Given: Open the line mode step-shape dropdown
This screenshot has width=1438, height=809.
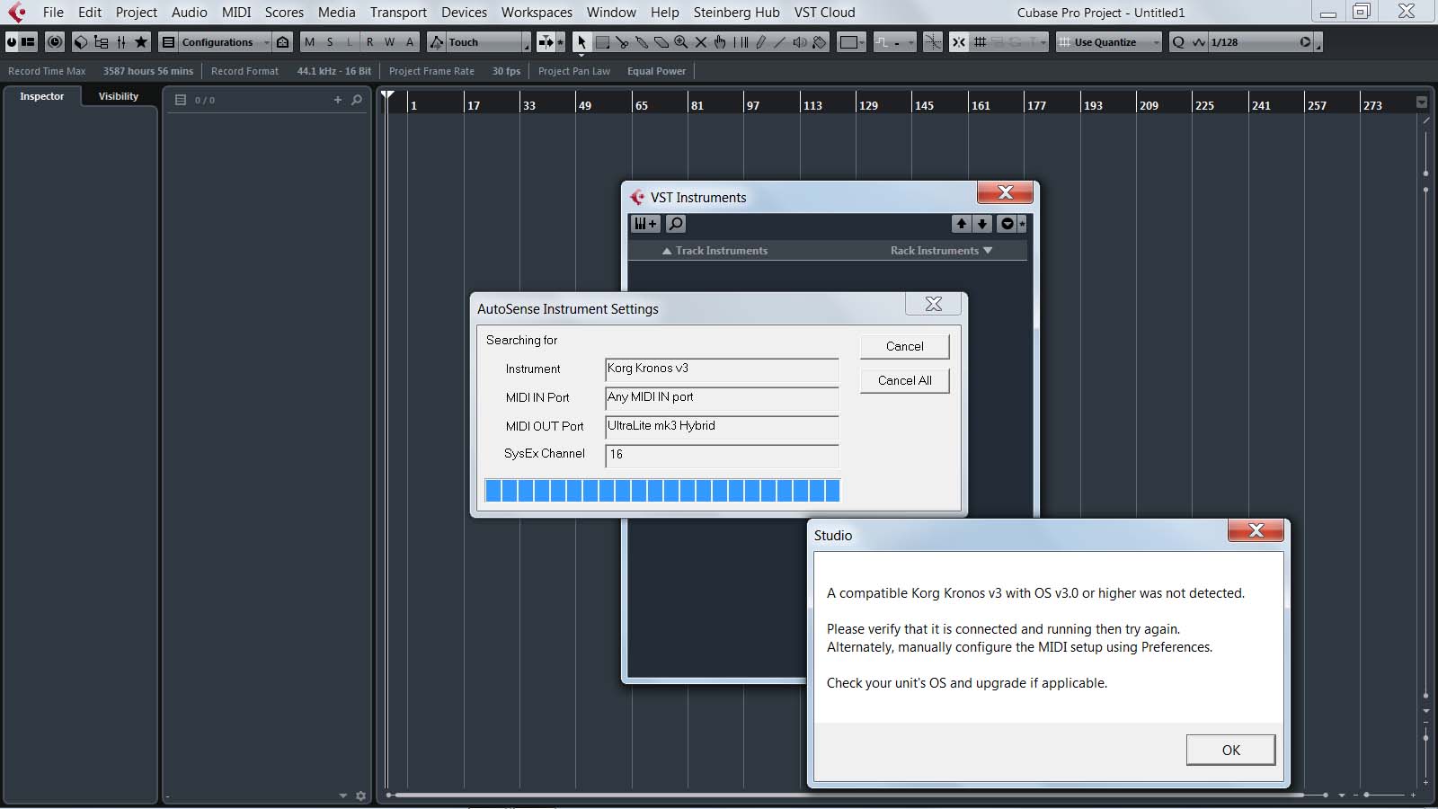Looking at the screenshot, I should (x=894, y=42).
